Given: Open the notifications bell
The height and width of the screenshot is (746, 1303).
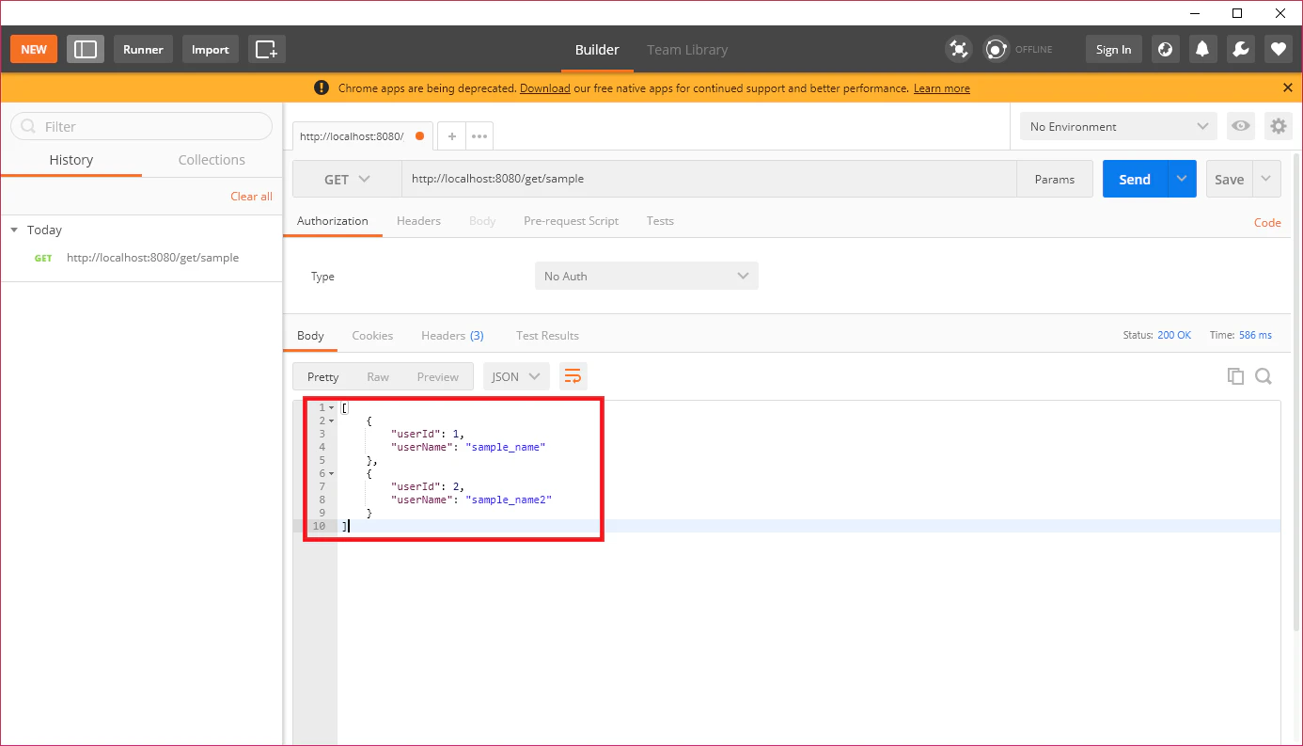Looking at the screenshot, I should 1202,49.
